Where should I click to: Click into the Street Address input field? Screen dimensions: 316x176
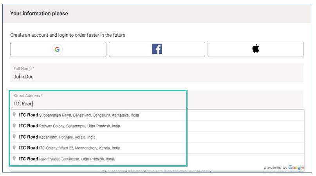click(x=157, y=100)
